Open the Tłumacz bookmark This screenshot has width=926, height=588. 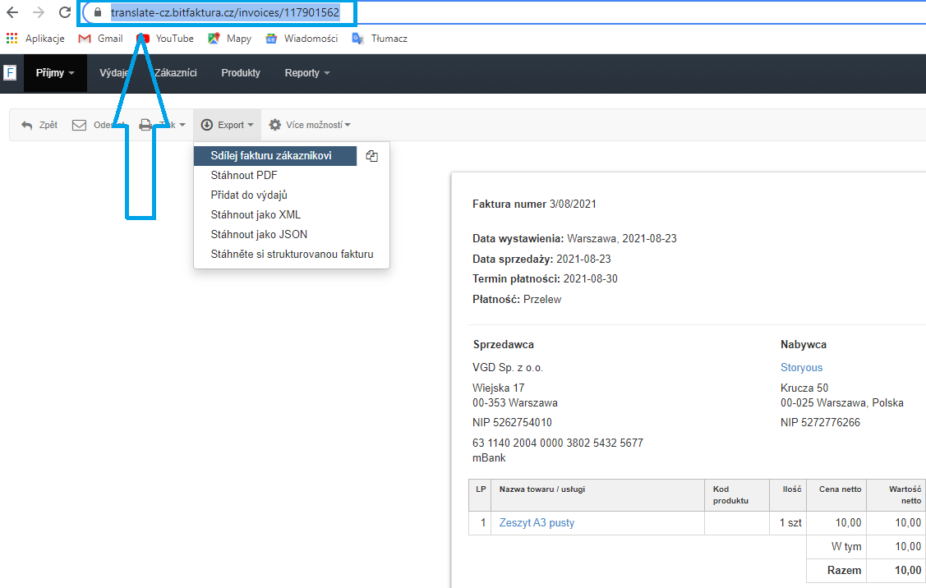point(380,39)
